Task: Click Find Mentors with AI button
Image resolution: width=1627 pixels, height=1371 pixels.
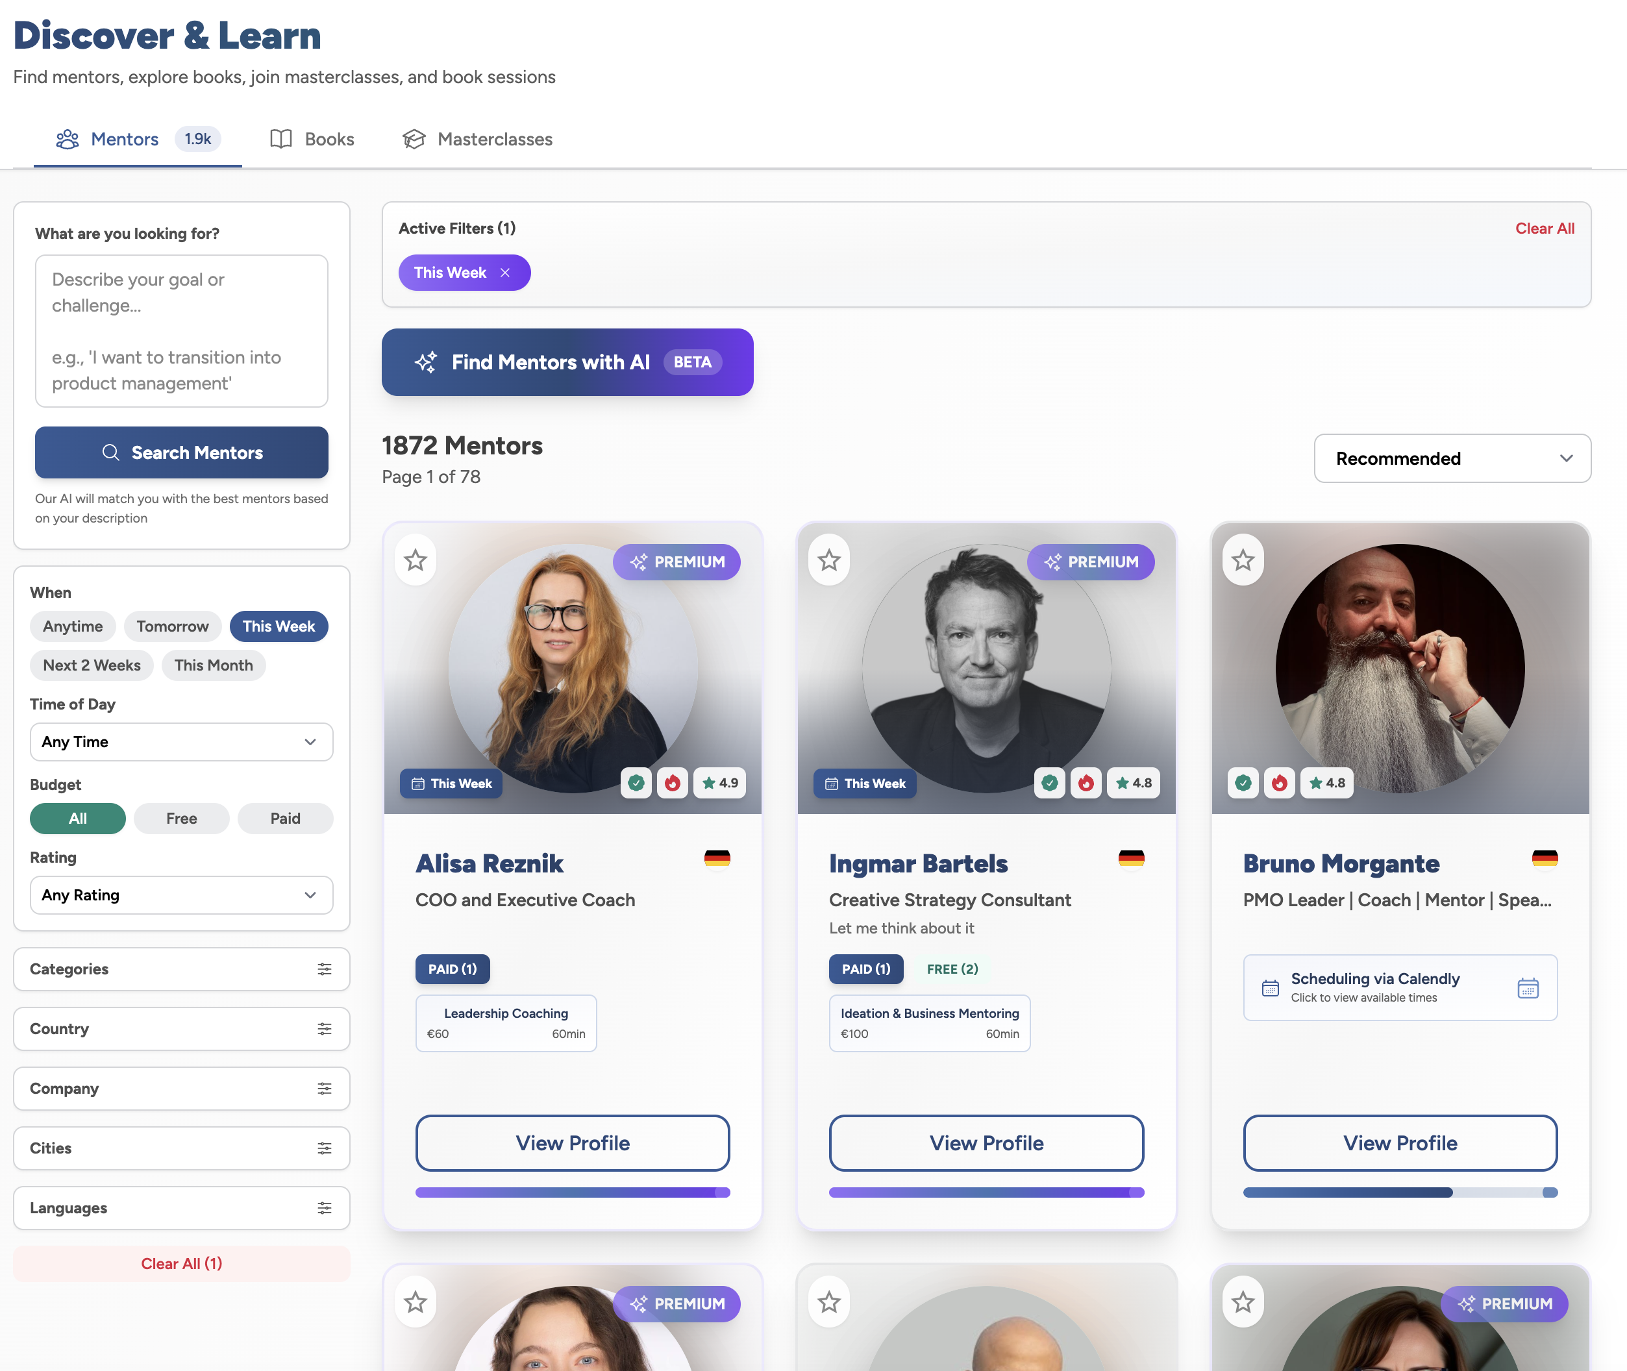Action: coord(567,362)
